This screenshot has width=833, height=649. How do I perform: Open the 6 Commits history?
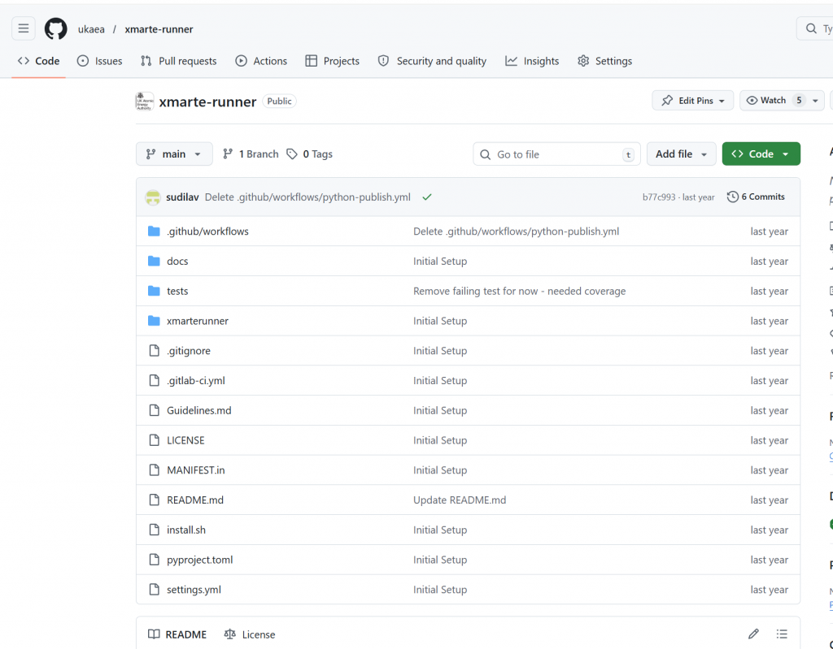point(756,197)
